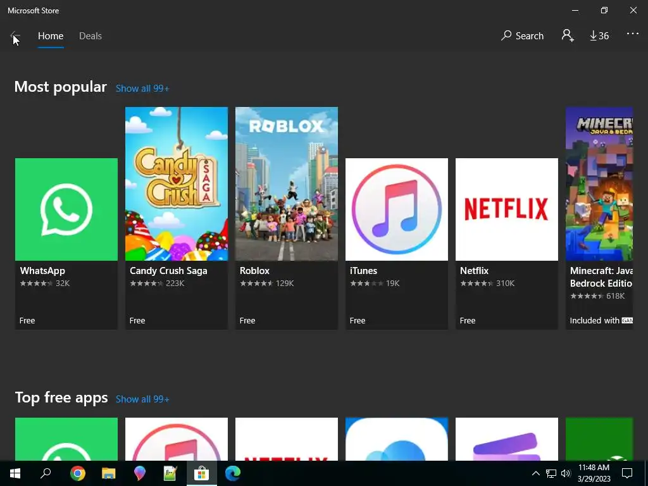The width and height of the screenshot is (648, 486).
Task: Open the See more ellipsis menu
Action: pos(632,34)
